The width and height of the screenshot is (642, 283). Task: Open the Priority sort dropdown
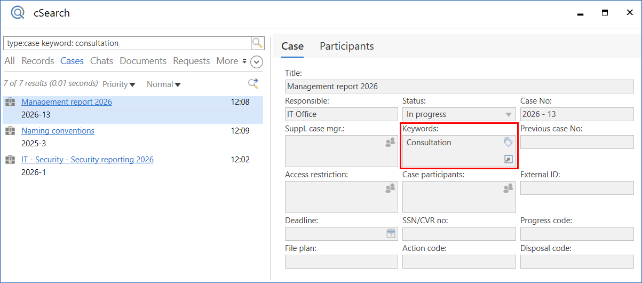point(119,84)
